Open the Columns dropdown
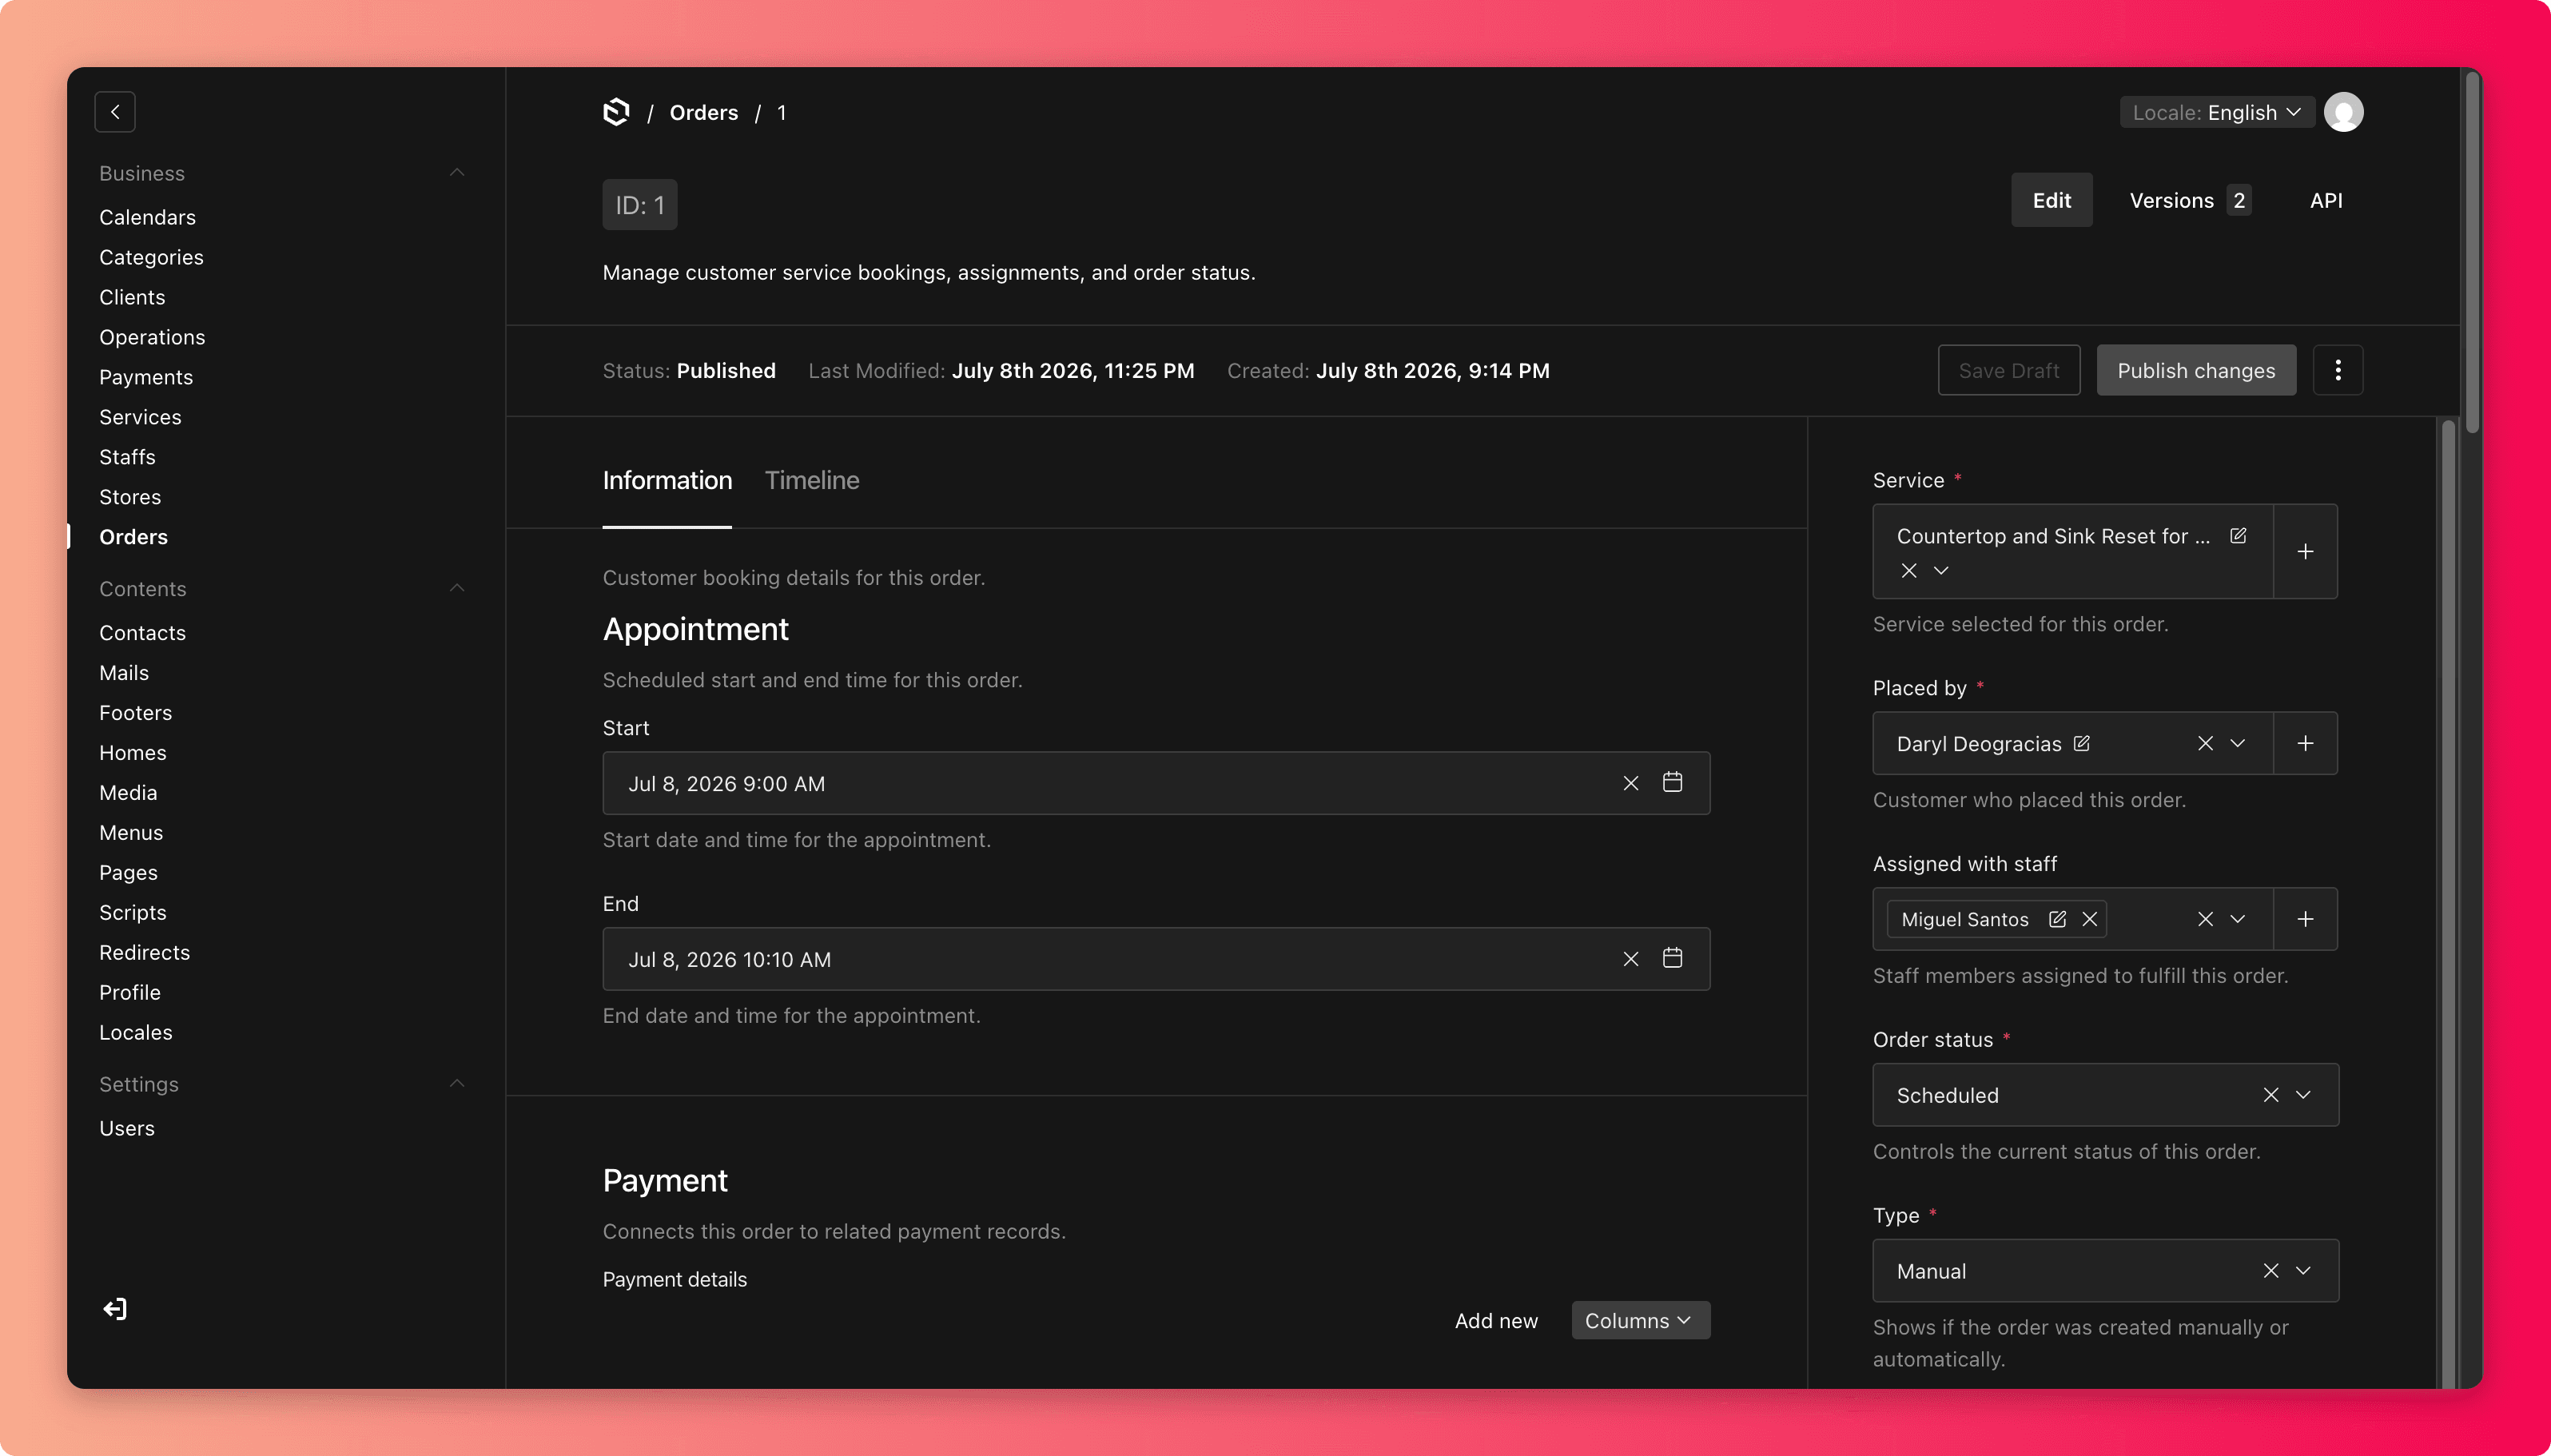Image resolution: width=2551 pixels, height=1456 pixels. pos(1640,1320)
